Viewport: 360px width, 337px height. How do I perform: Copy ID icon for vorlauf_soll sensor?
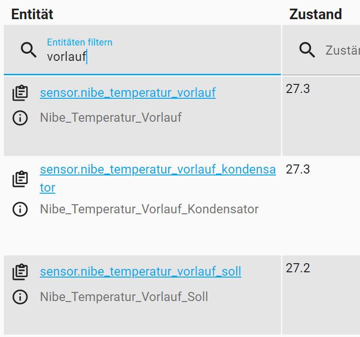(20, 272)
